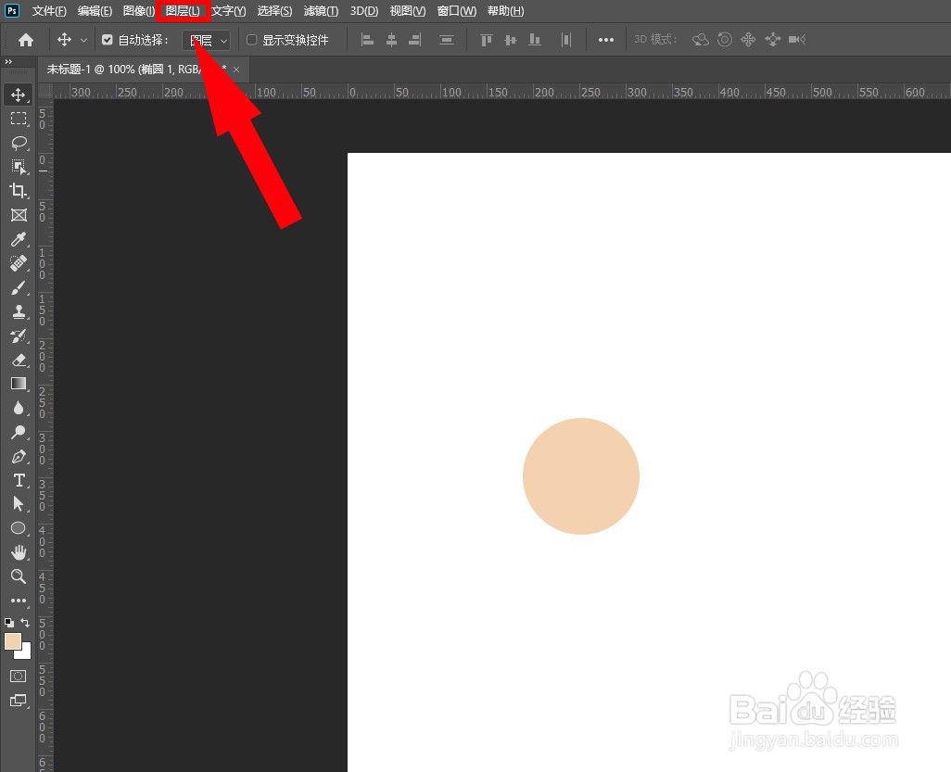Align top edges in options bar
The image size is (951, 772).
(x=486, y=40)
